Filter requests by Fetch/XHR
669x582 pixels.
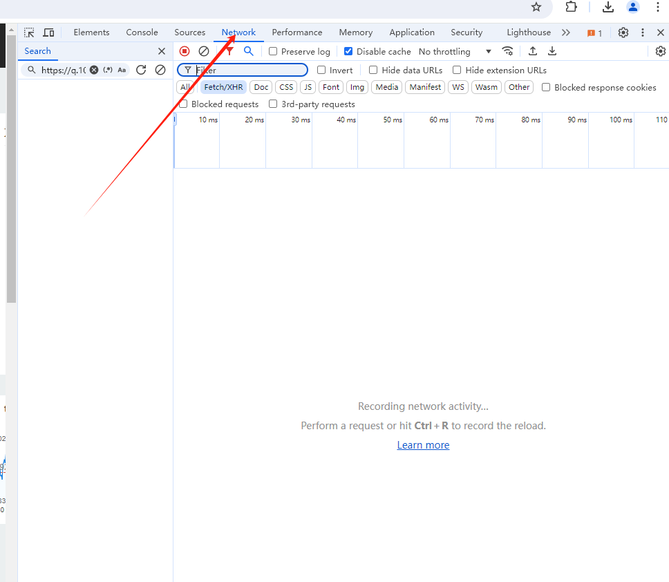[x=223, y=87]
